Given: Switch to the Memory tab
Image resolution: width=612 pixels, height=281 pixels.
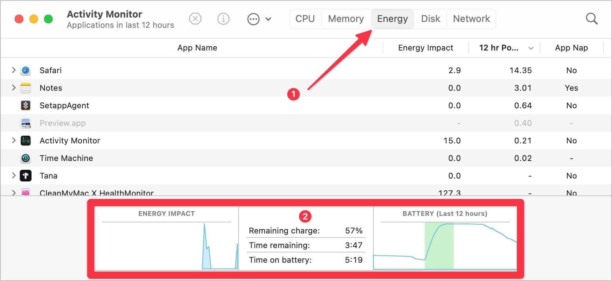Looking at the screenshot, I should (x=346, y=19).
